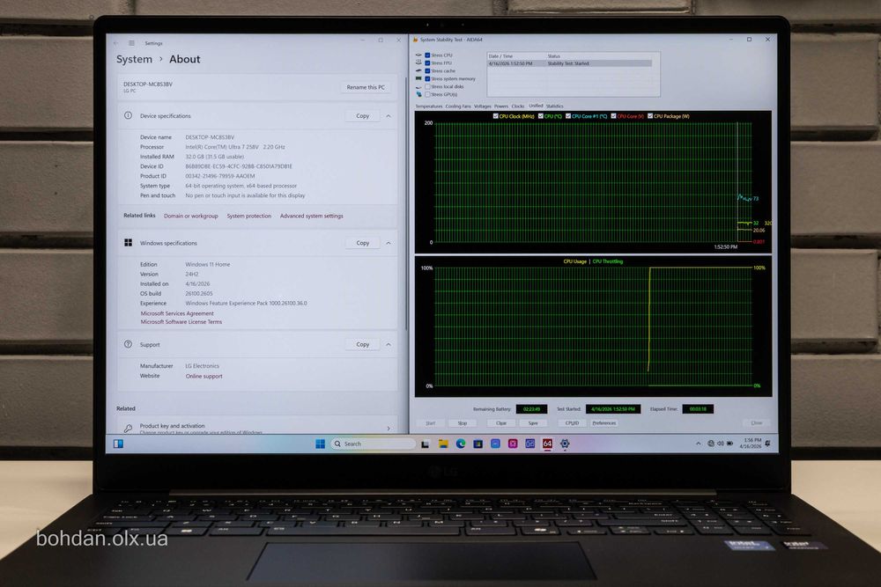Copy the Support information
The height and width of the screenshot is (587, 881).
[x=362, y=344]
